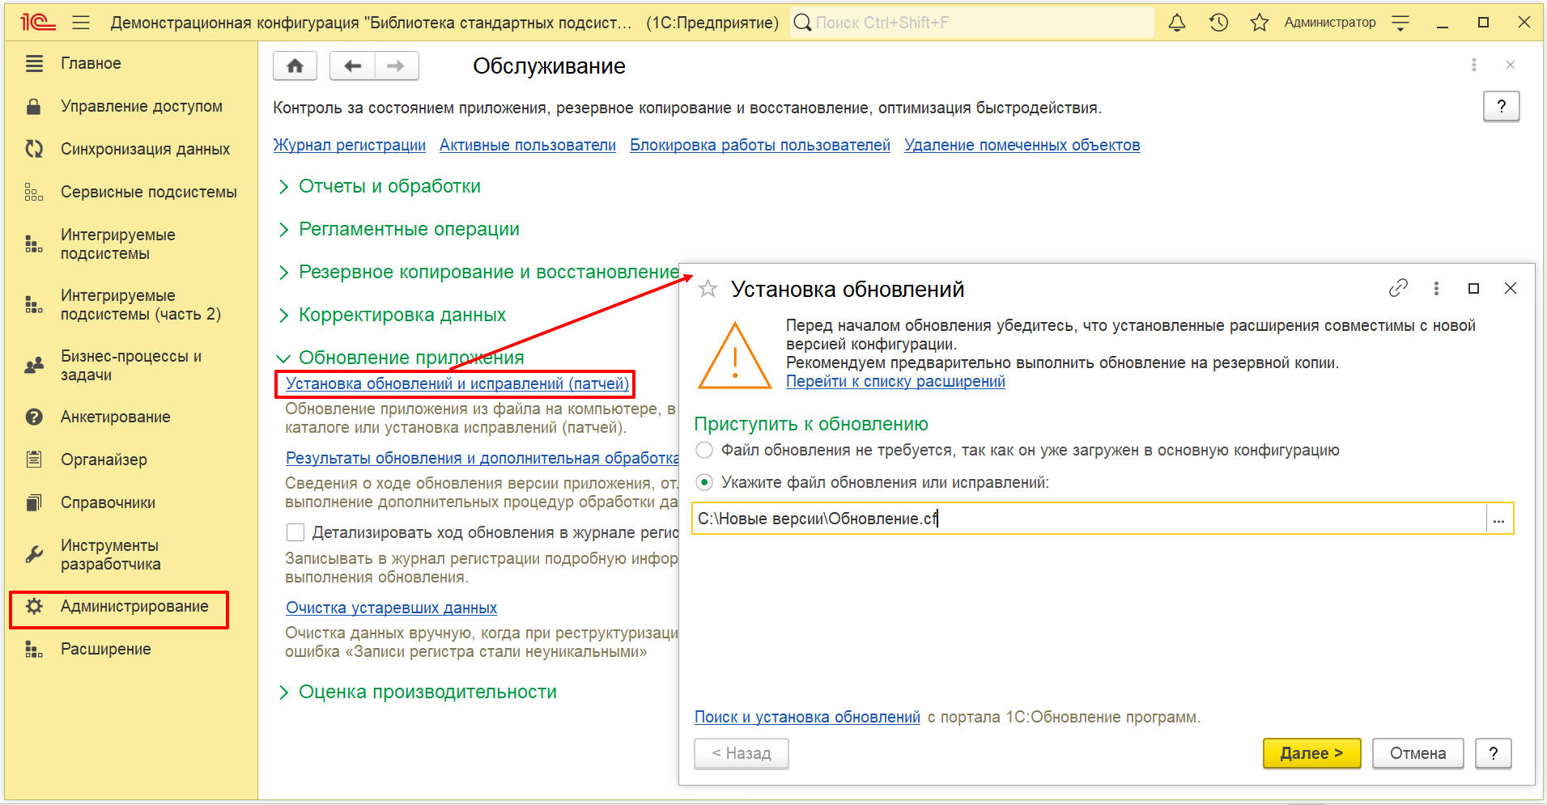Open help for Обслуживание page
This screenshot has height=805, width=1547.
(1501, 106)
